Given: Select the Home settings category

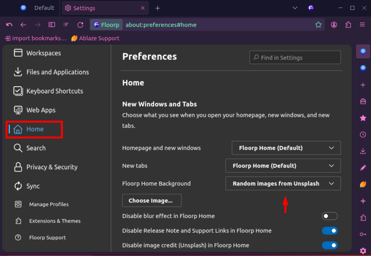Looking at the screenshot, I should (34, 129).
